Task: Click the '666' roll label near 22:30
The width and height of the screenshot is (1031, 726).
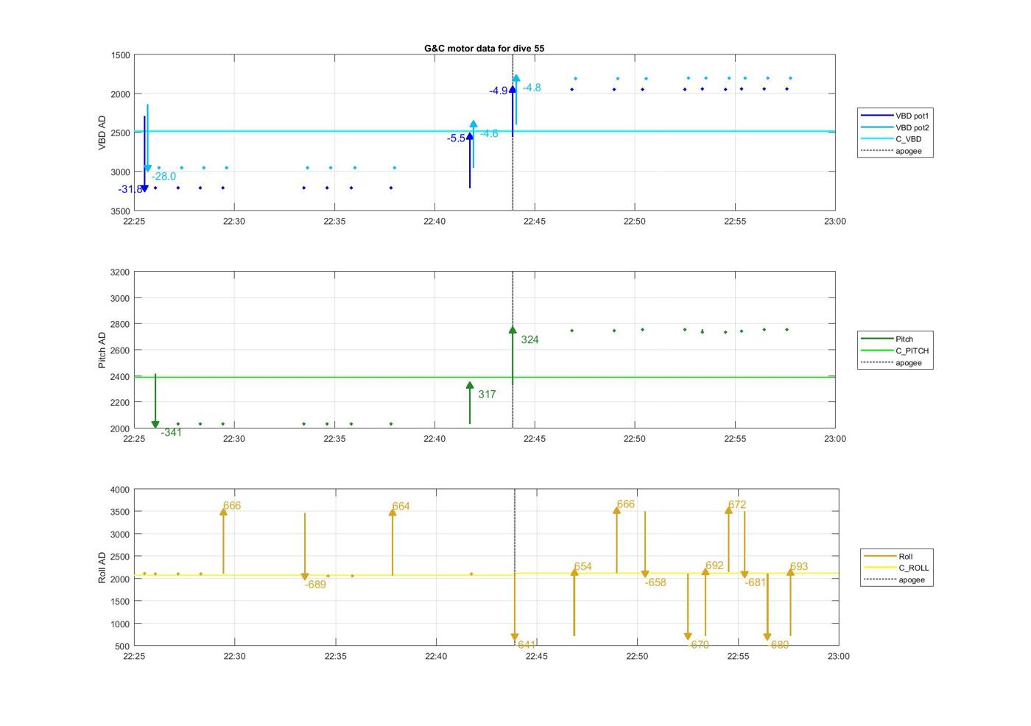Action: click(232, 506)
